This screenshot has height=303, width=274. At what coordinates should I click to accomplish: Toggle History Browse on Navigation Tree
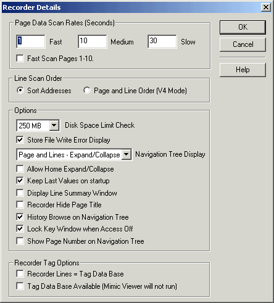point(20,217)
